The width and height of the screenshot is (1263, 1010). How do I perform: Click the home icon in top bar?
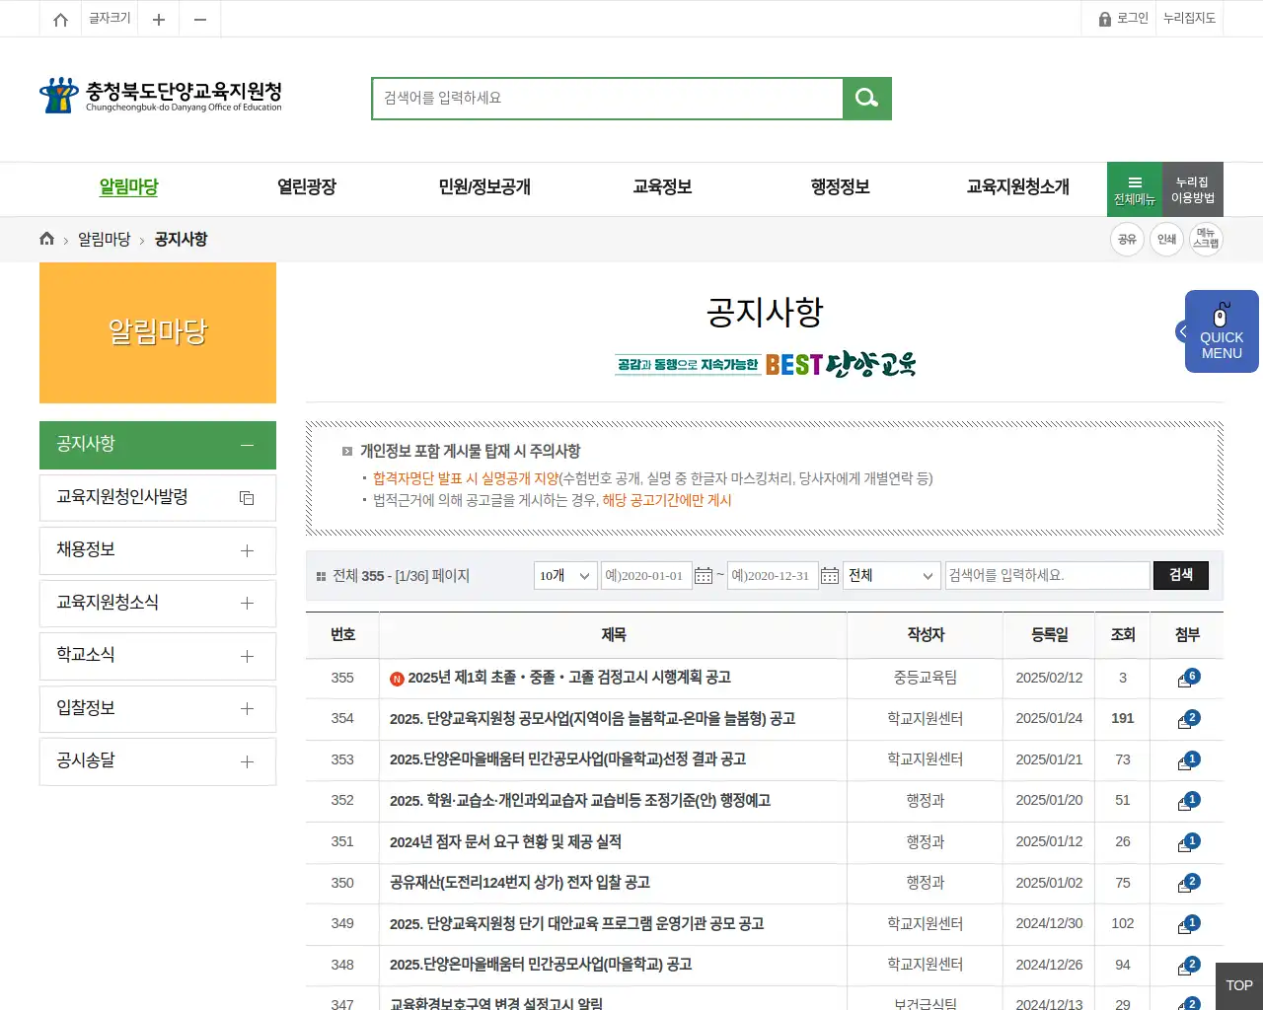pos(60,19)
